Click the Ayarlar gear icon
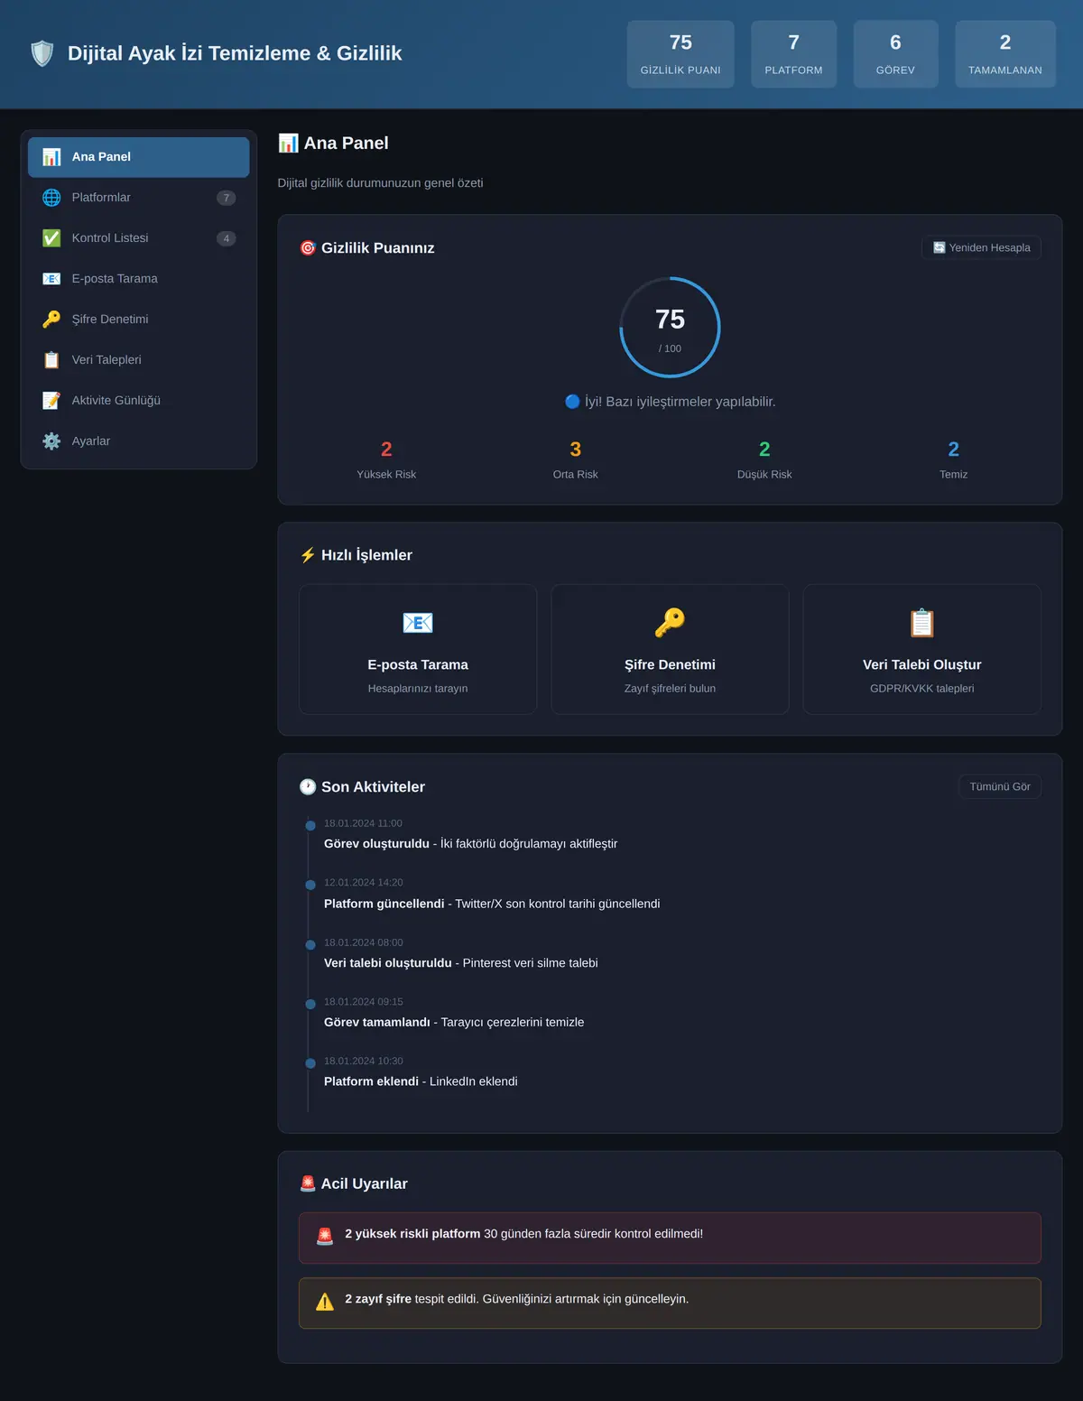The image size is (1083, 1401). pos(51,441)
